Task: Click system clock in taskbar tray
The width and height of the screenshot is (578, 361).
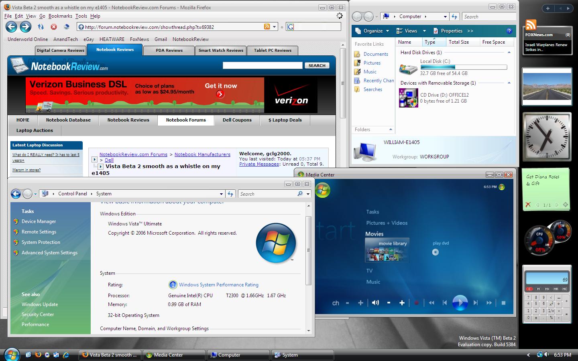Action: [562, 355]
